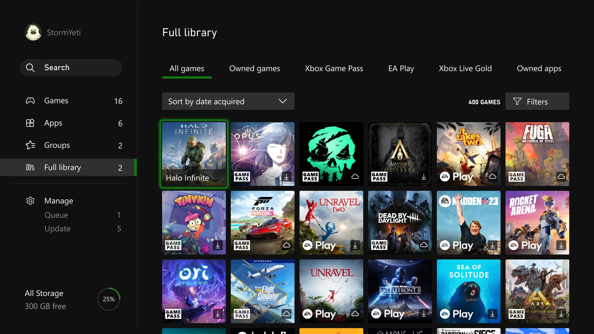Click the EA Play tab in Full library
Screen dimensions: 594x334
pos(401,68)
